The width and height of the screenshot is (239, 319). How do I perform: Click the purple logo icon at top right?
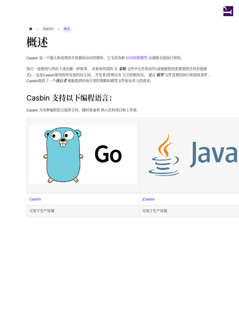(x=228, y=11)
